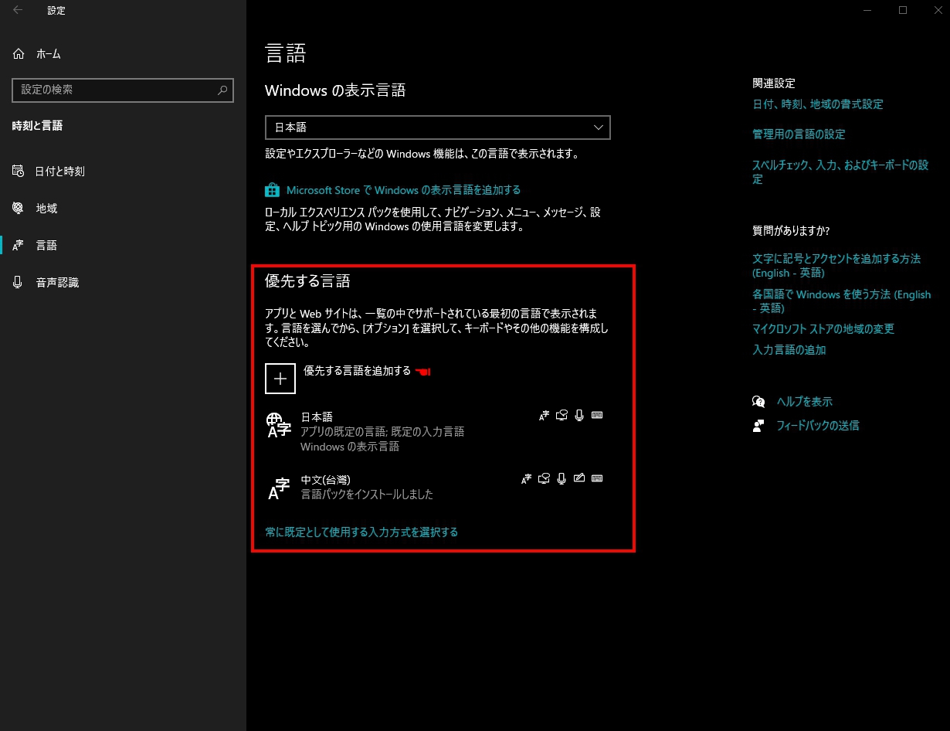This screenshot has width=950, height=731.
Task: Click the magnifier icon in the search box
Action: pos(222,90)
